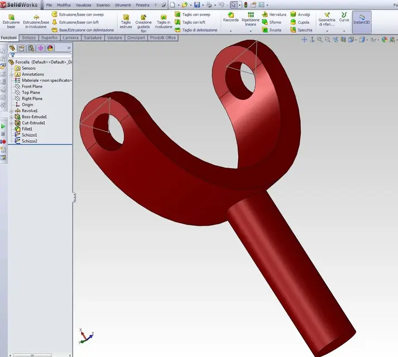
Task: Open the DisplayManager appearance tab icon
Action: (x=50, y=48)
